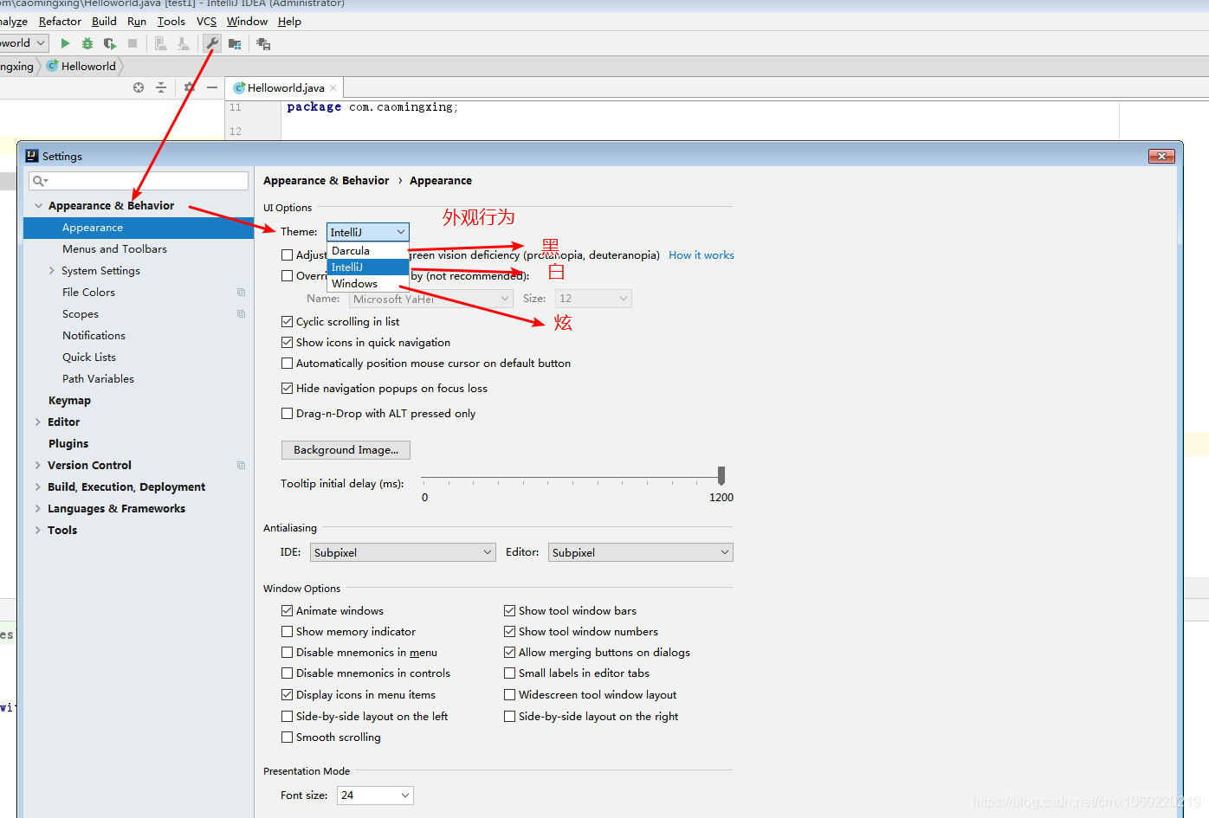
Task: Select Keymap in settings tree
Action: tap(69, 401)
